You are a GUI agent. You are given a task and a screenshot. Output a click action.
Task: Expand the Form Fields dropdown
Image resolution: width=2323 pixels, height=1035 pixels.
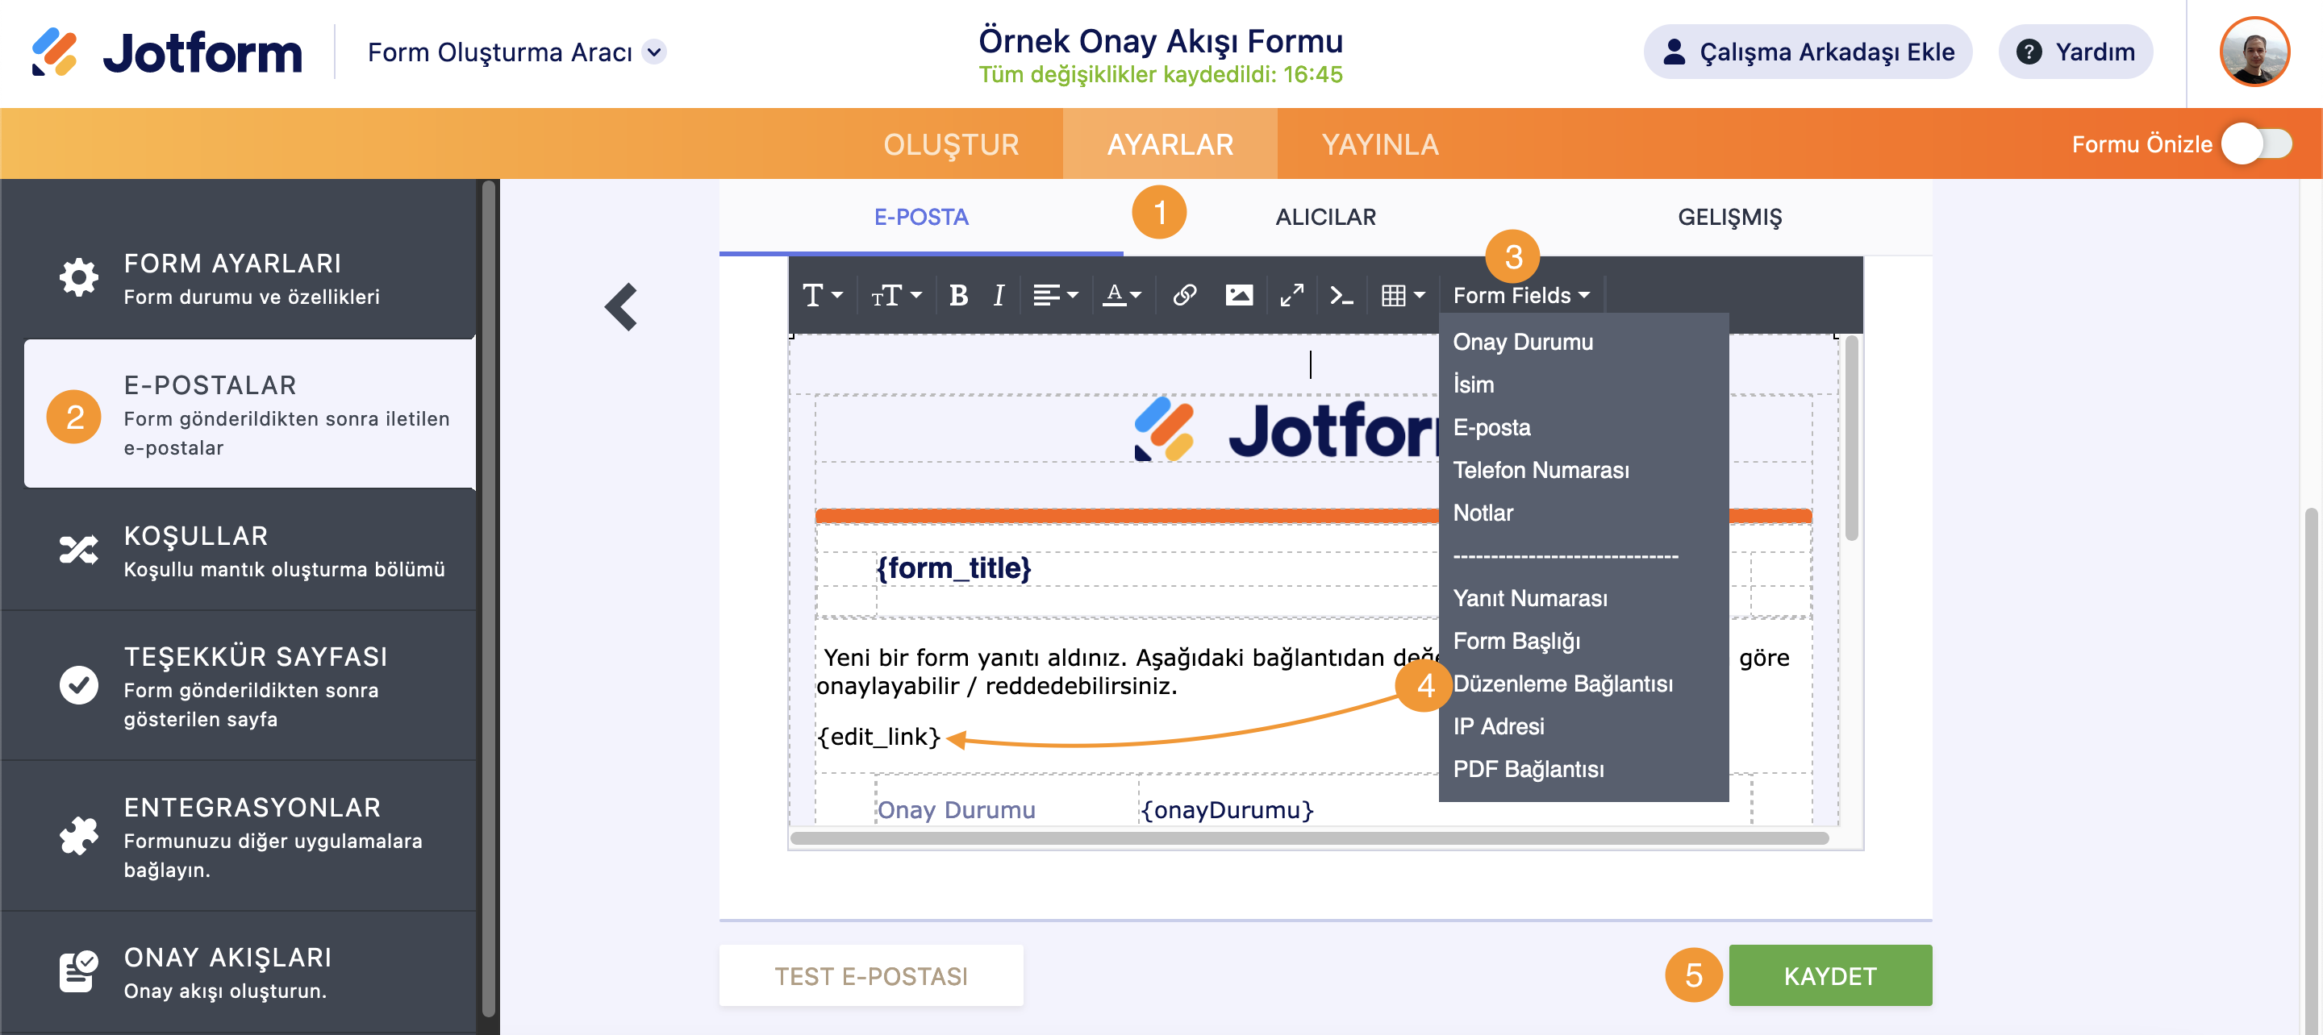(x=1520, y=295)
